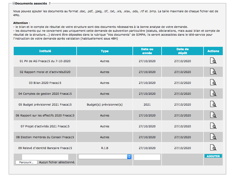Click the Intitulé text input field
Screen dimensions: 232x180
coord(45,157)
